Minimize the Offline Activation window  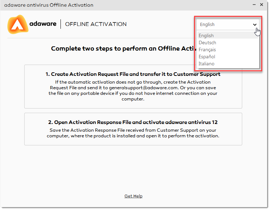[254, 5]
